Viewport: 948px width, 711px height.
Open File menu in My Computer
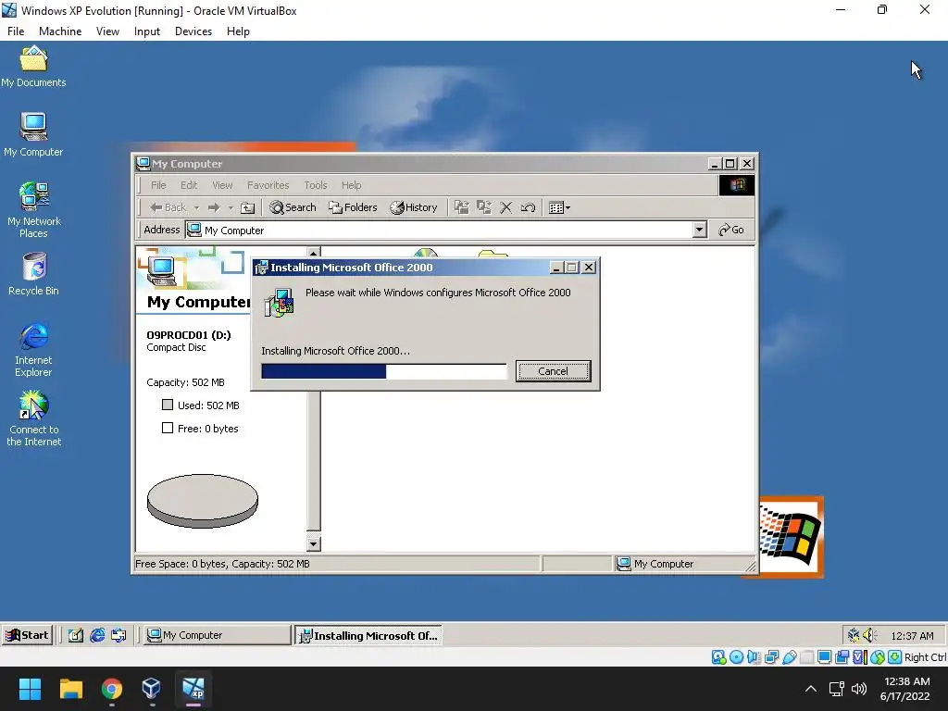tap(158, 185)
